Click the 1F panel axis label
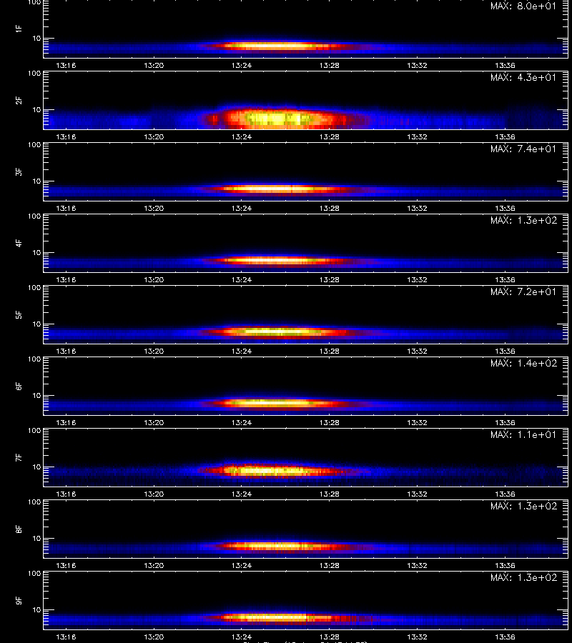The height and width of the screenshot is (643, 572). pos(19,29)
